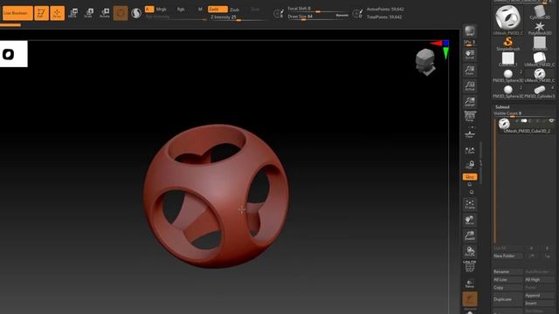This screenshot has width=559, height=314.
Task: Click the AAHalf size icon
Action: coord(470,101)
